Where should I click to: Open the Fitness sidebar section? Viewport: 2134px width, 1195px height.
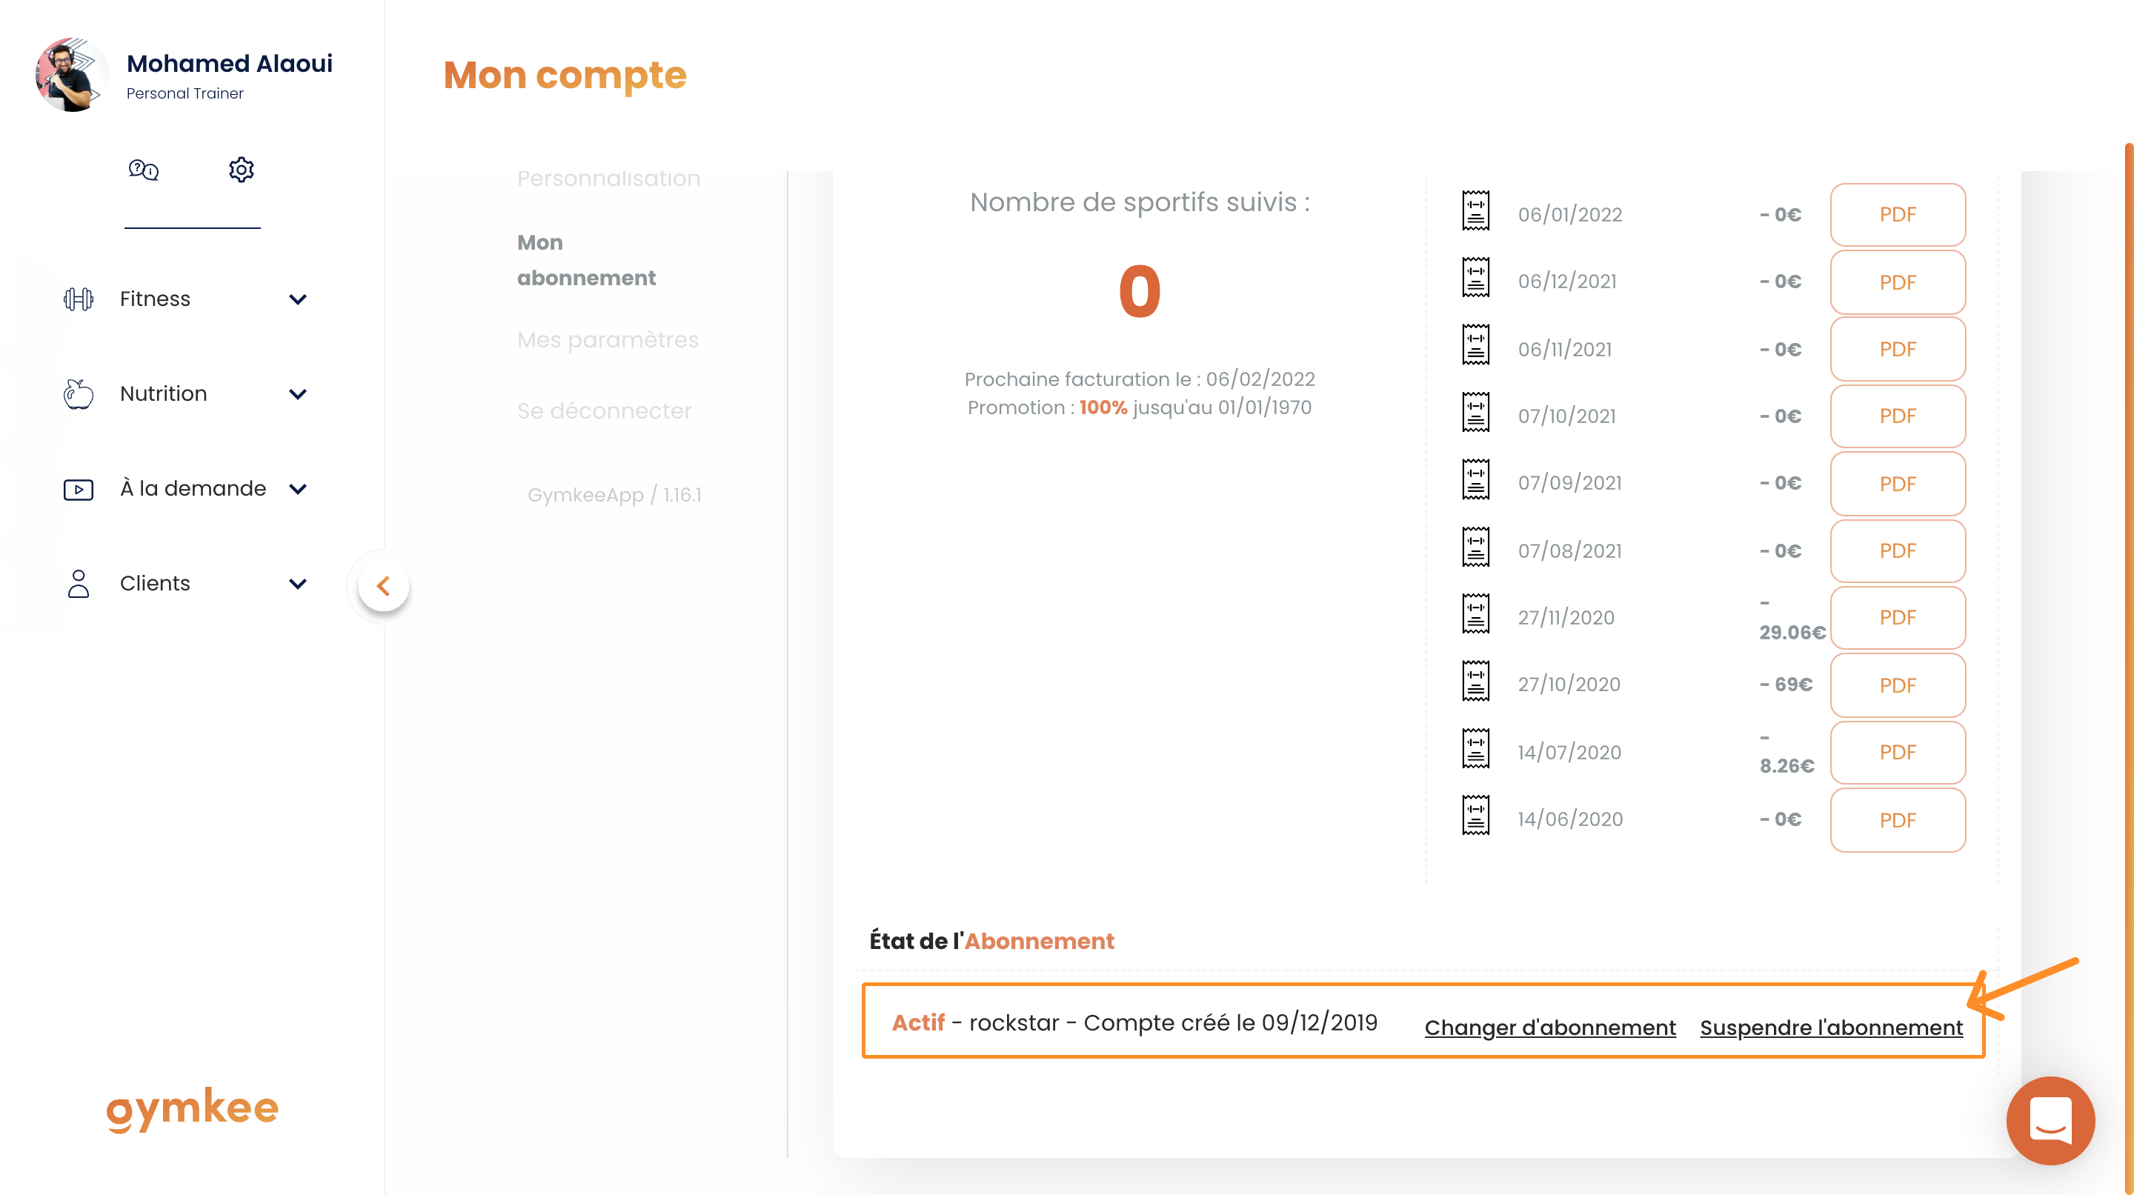point(185,299)
